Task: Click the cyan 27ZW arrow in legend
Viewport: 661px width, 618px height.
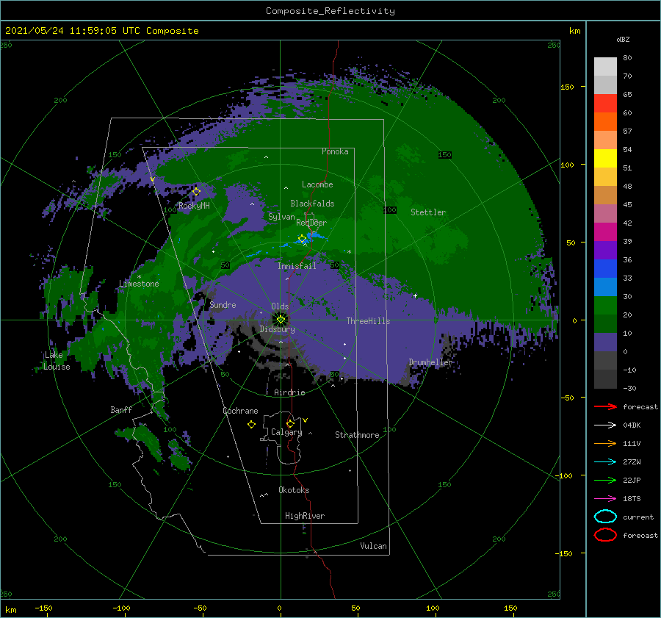Action: (x=605, y=462)
